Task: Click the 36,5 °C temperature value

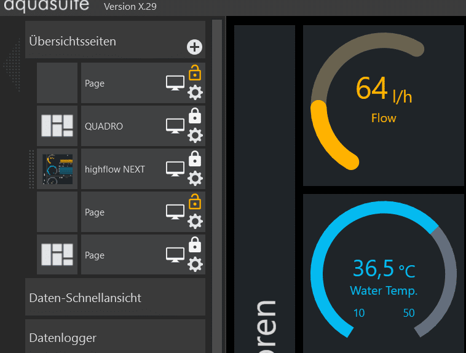Action: click(x=384, y=269)
